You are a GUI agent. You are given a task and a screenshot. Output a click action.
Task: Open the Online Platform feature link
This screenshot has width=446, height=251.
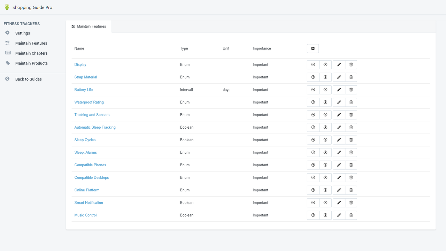(x=87, y=190)
